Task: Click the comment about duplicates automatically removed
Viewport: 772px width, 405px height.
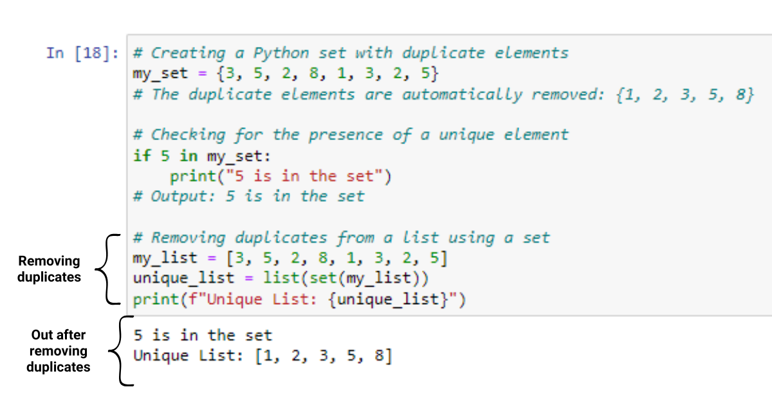Action: pyautogui.click(x=443, y=94)
